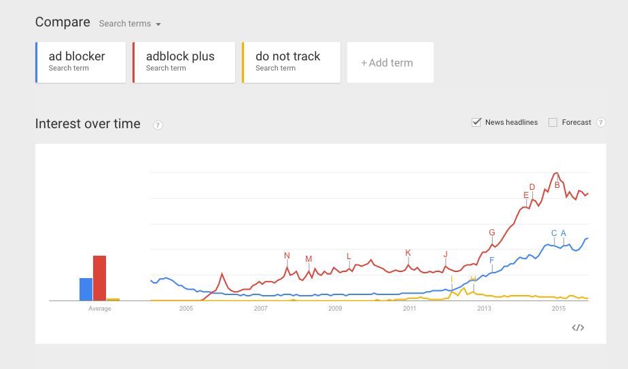Select the adblock plus search term card
Viewport: 628px width, 369px height.
click(184, 62)
